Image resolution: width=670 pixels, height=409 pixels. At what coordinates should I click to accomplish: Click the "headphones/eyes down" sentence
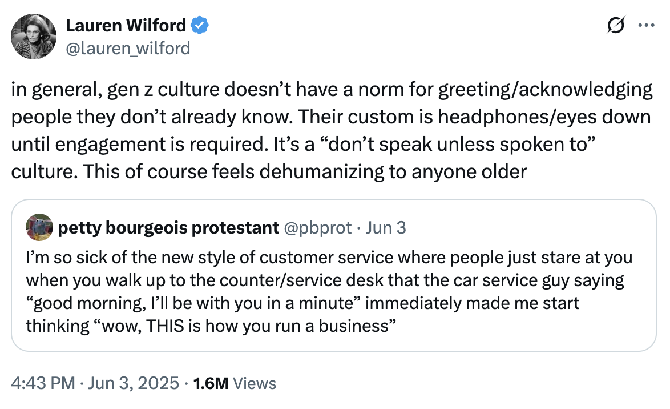(x=474, y=117)
